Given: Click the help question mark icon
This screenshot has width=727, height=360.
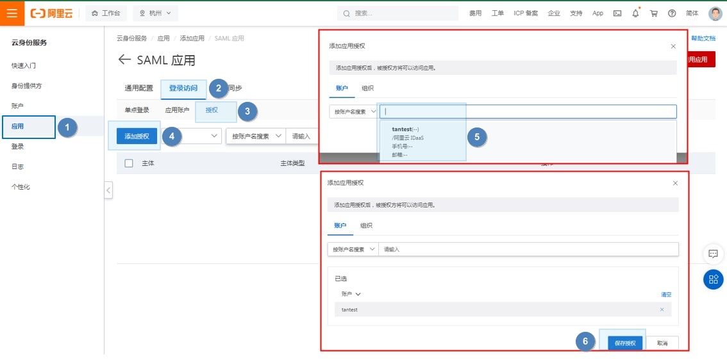Looking at the screenshot, I should click(x=672, y=13).
